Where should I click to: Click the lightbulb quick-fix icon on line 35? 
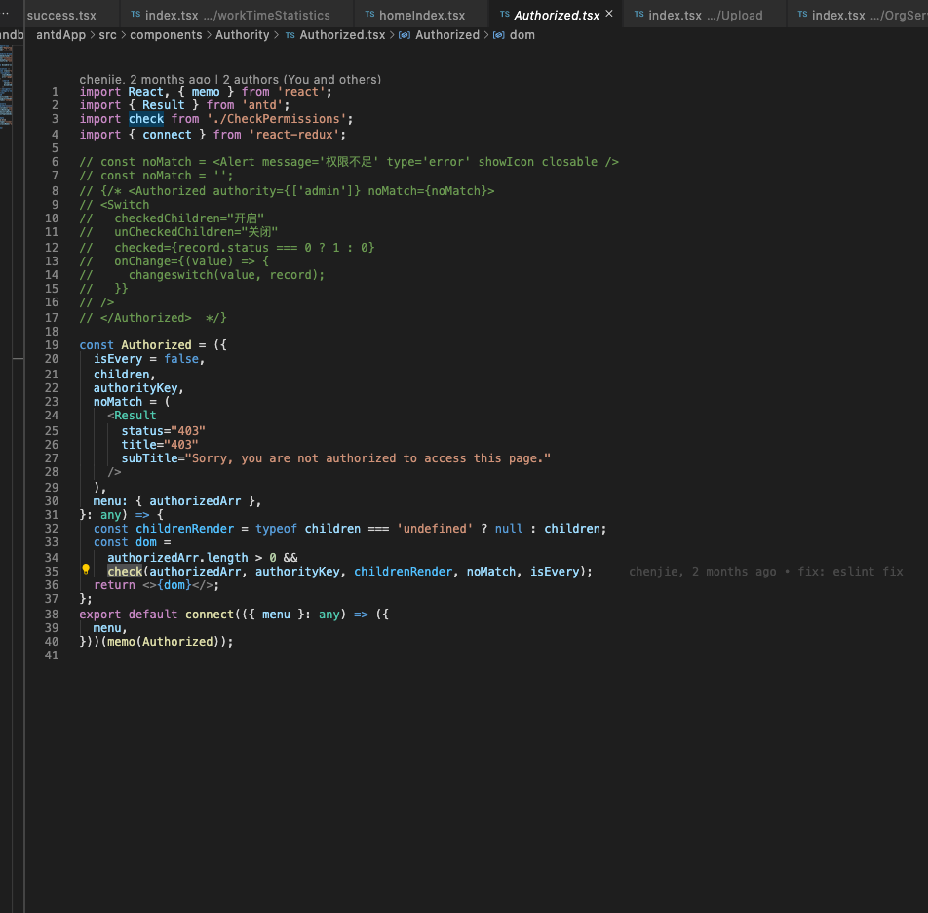click(x=86, y=569)
